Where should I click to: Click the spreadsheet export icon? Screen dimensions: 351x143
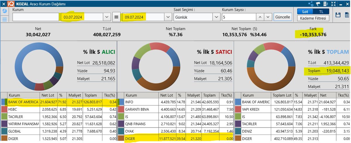pyautogui.click(x=346, y=15)
